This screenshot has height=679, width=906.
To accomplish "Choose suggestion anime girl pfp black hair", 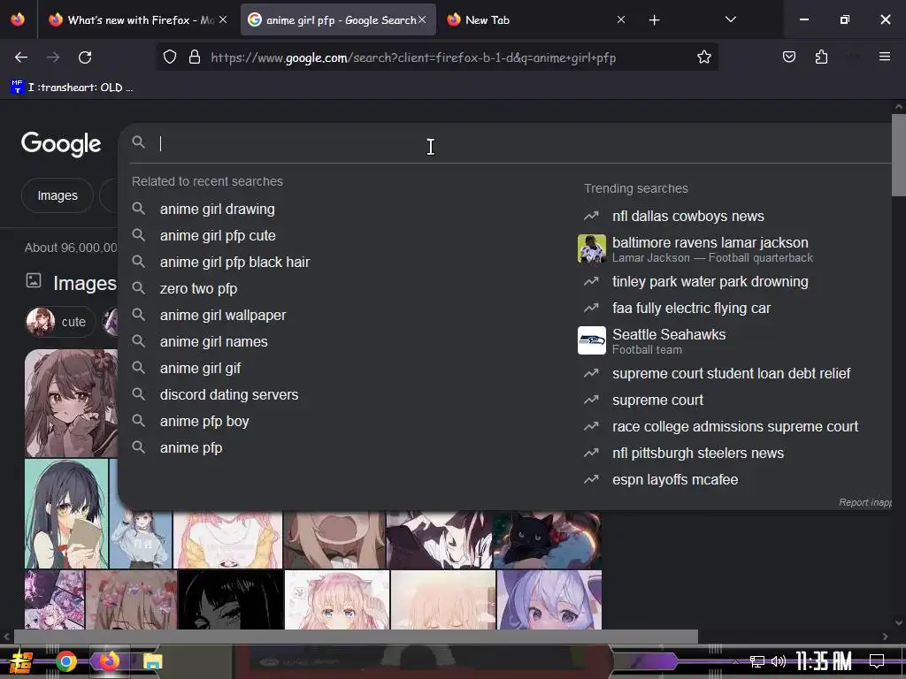I will [234, 262].
